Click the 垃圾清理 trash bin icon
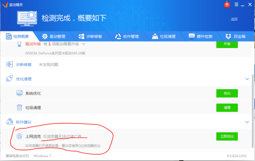255x161 pixels. (x=20, y=107)
